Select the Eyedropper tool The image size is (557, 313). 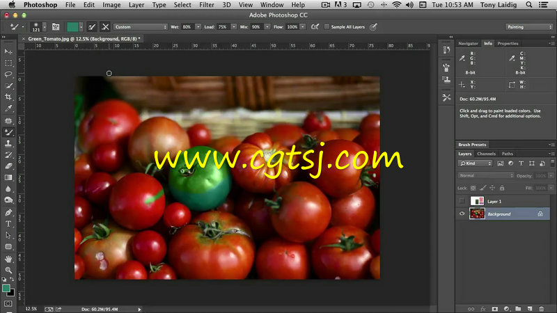[x=8, y=109]
